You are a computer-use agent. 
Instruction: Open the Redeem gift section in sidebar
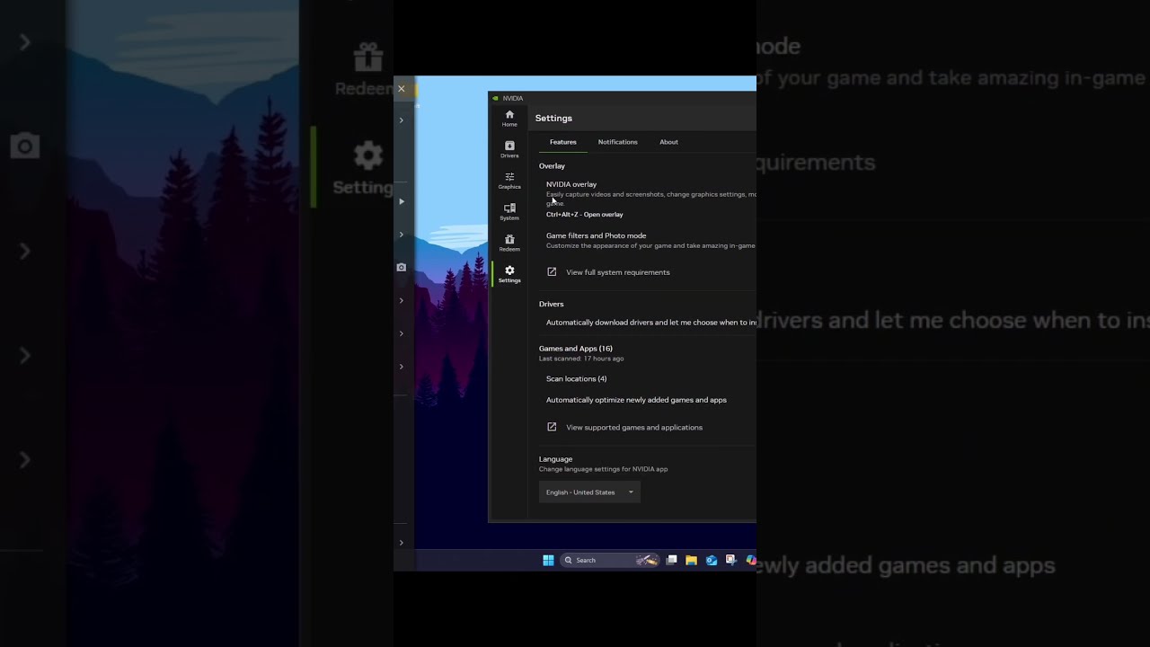coord(509,243)
